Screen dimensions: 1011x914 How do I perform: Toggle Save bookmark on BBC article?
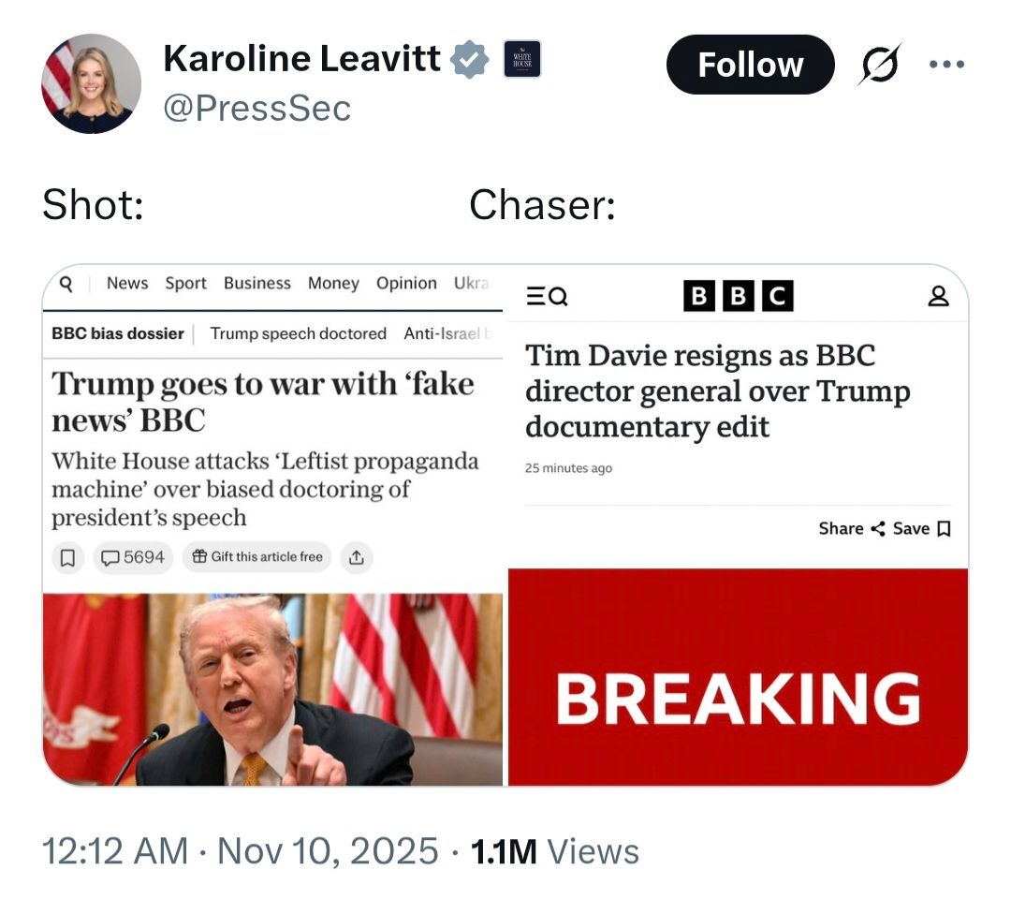pyautogui.click(x=921, y=529)
